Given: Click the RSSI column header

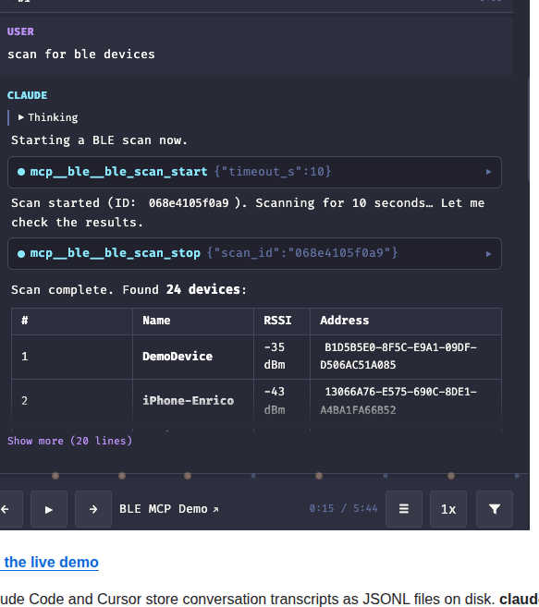Looking at the screenshot, I should [282, 321].
